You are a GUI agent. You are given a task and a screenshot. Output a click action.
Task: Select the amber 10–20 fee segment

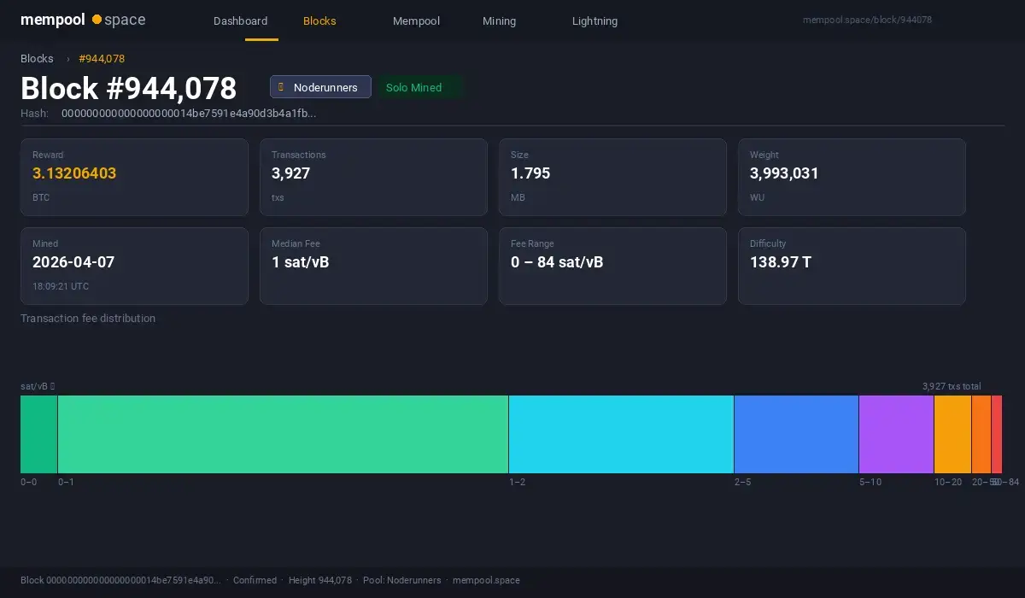pos(952,434)
